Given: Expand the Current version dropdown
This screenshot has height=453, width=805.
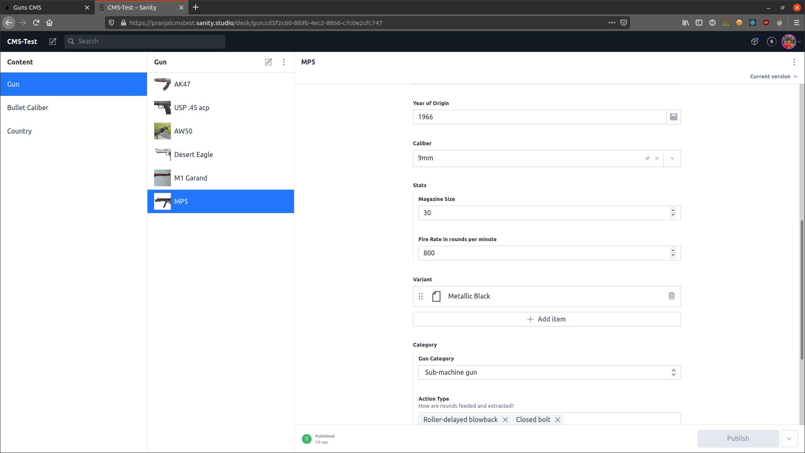Looking at the screenshot, I should pos(773,76).
